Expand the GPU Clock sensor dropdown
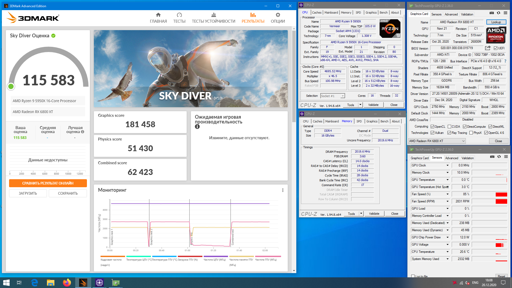The width and height of the screenshot is (512, 288). click(x=447, y=166)
